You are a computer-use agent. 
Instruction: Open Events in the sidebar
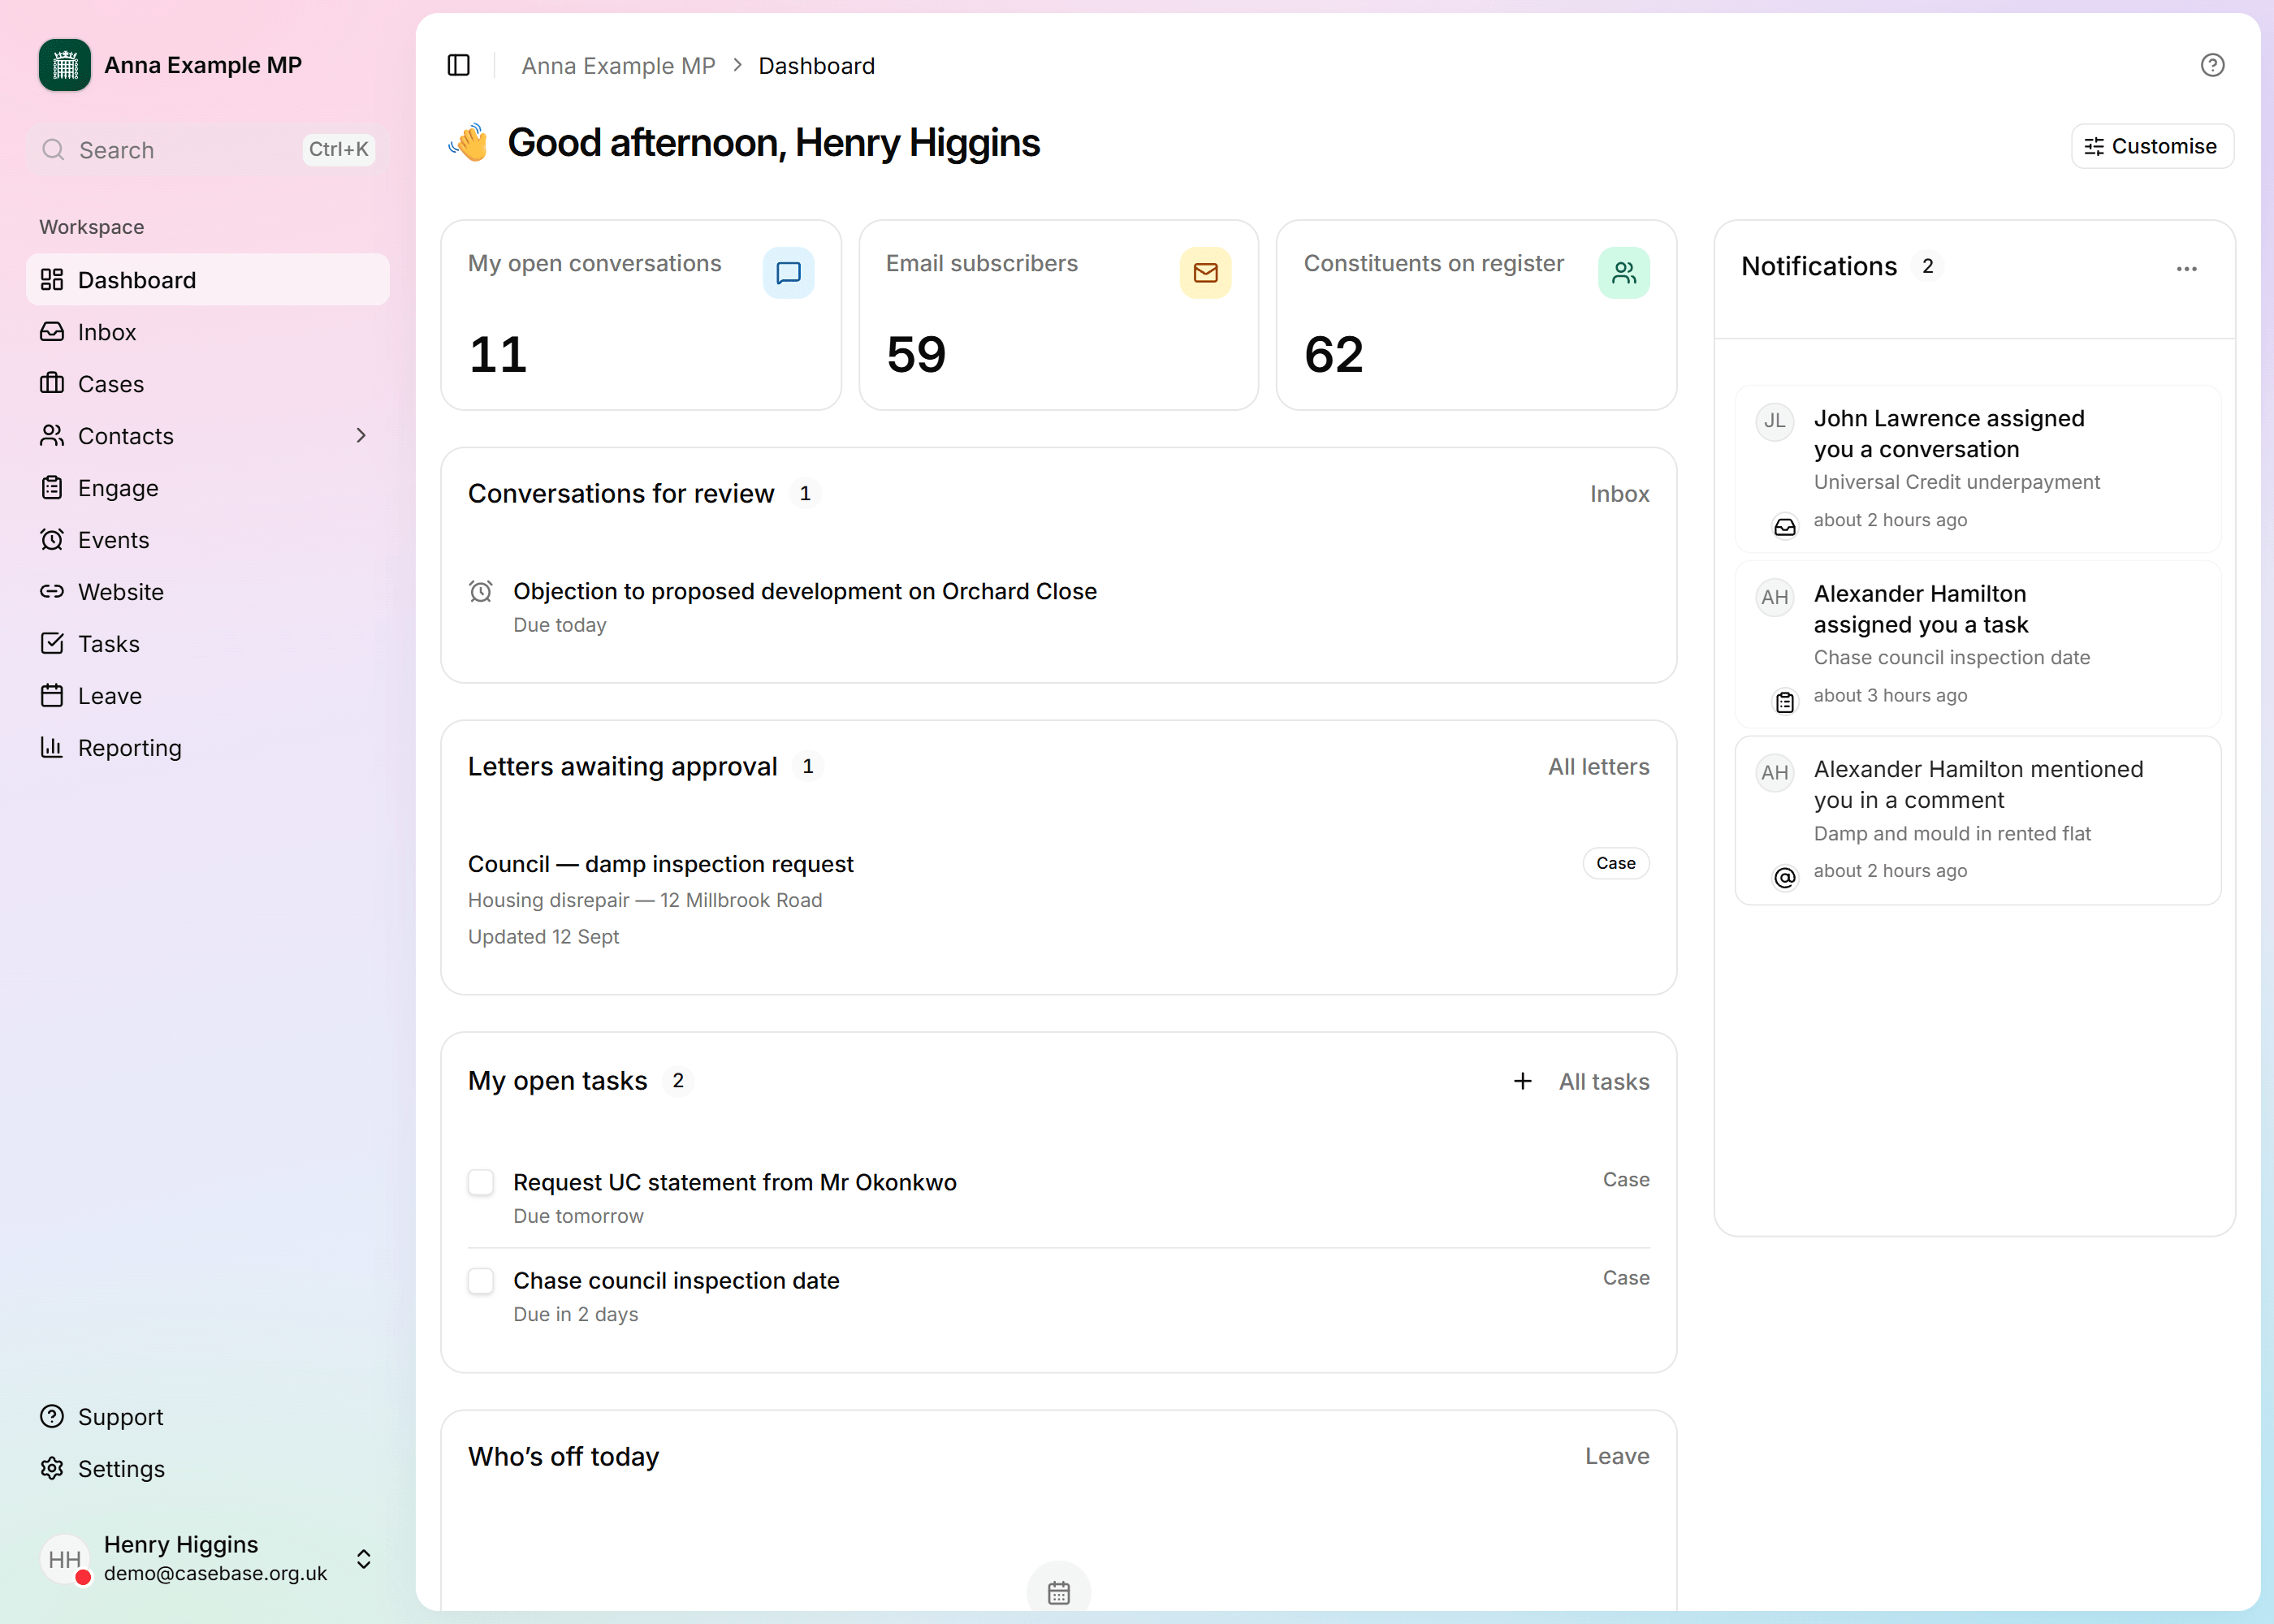(x=207, y=540)
